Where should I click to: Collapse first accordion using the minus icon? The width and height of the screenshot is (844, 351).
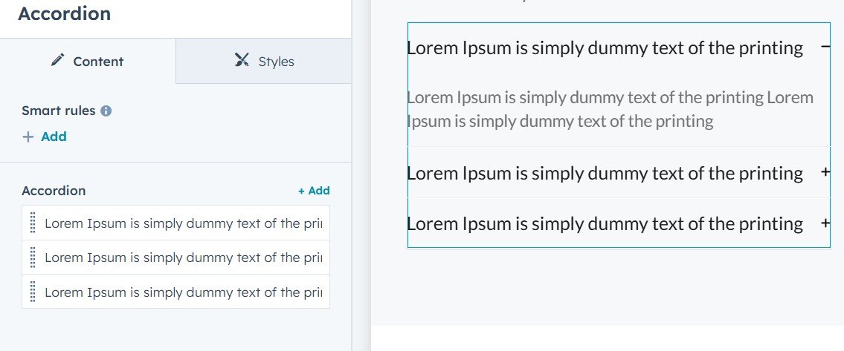click(x=825, y=47)
